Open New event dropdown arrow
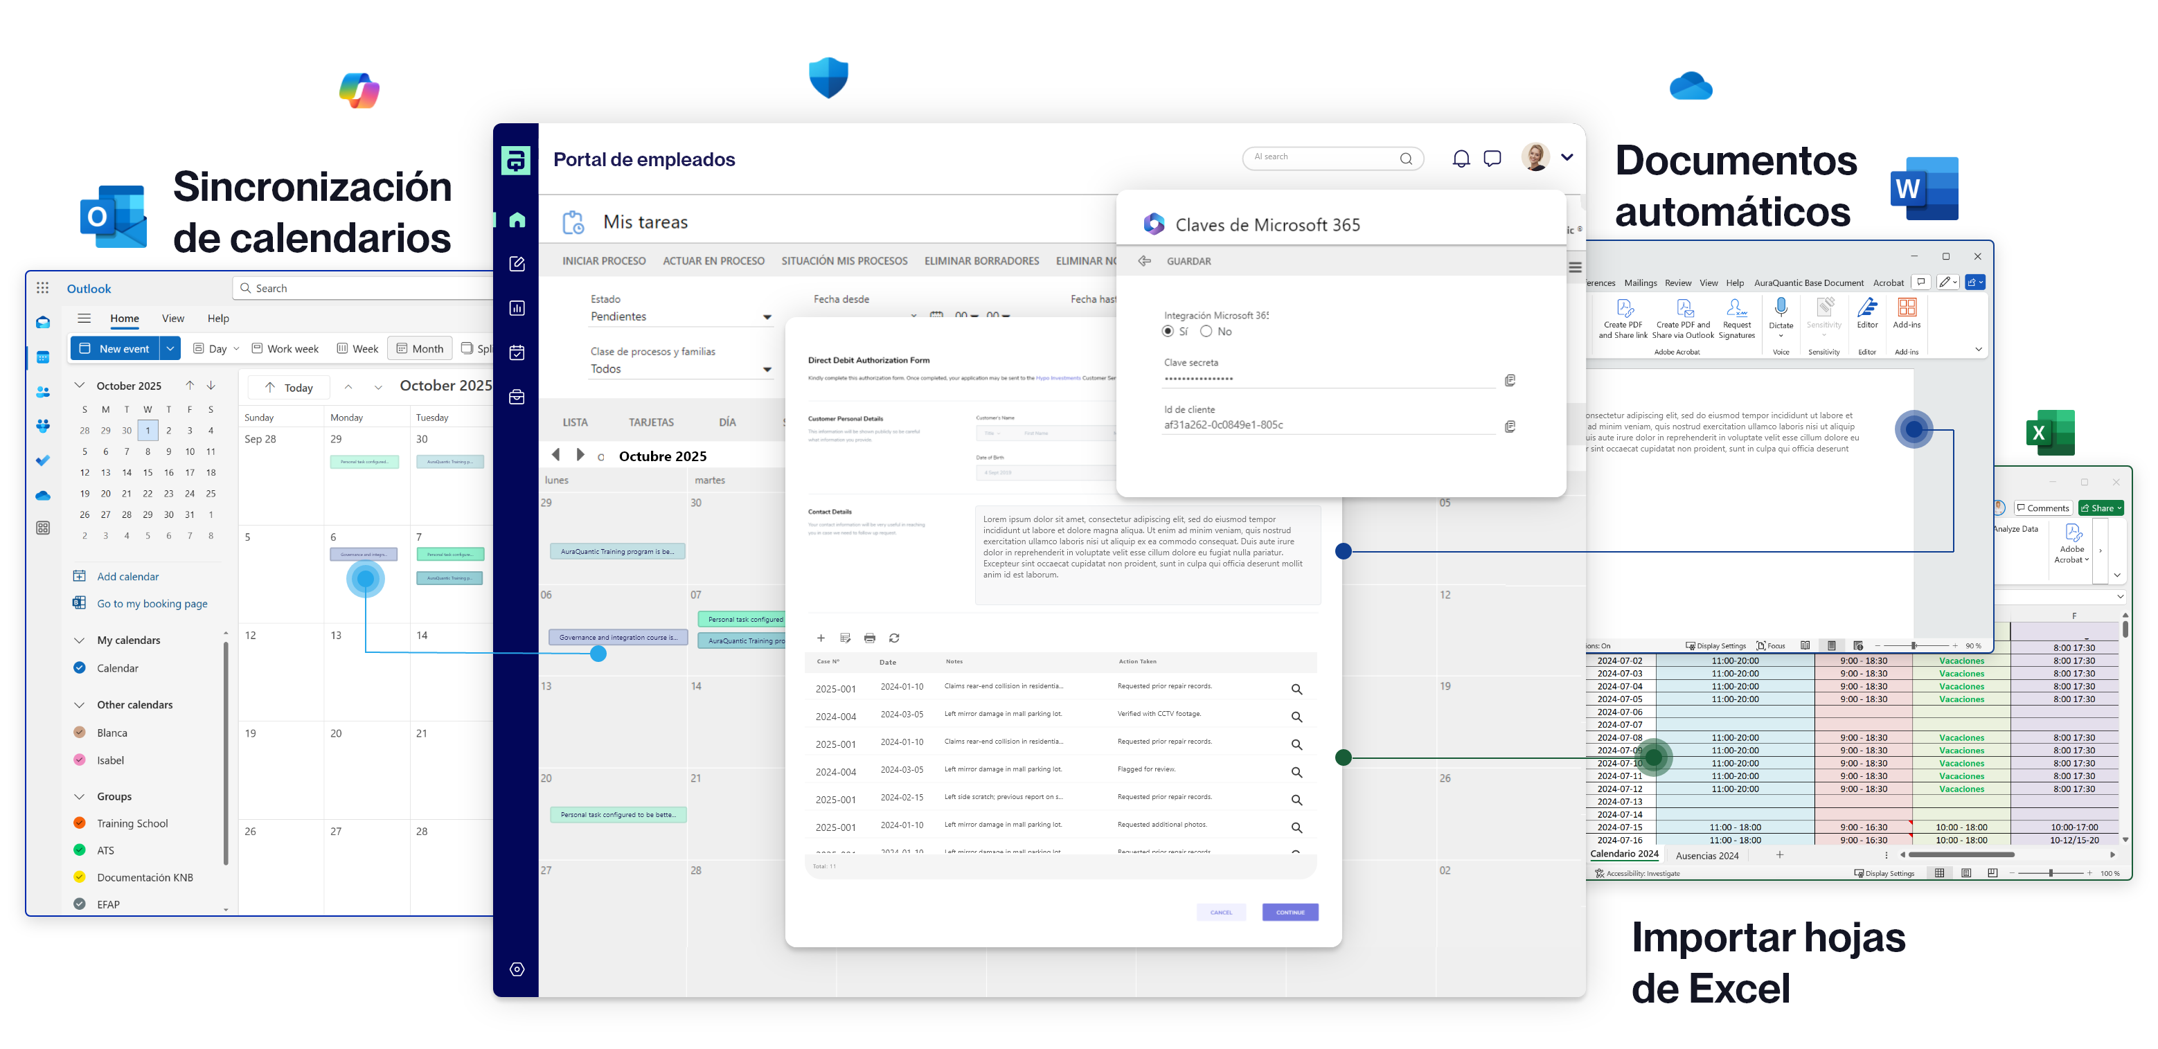2158x1049 pixels. [x=170, y=348]
